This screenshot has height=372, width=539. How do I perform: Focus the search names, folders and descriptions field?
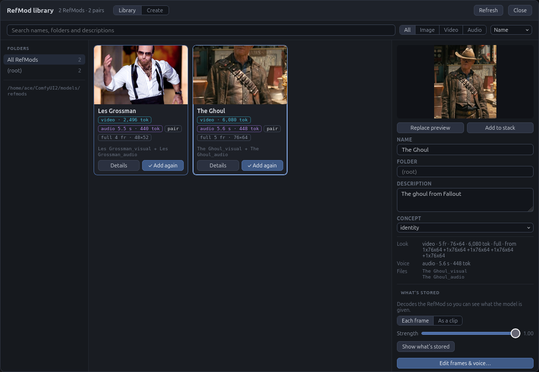(x=201, y=30)
